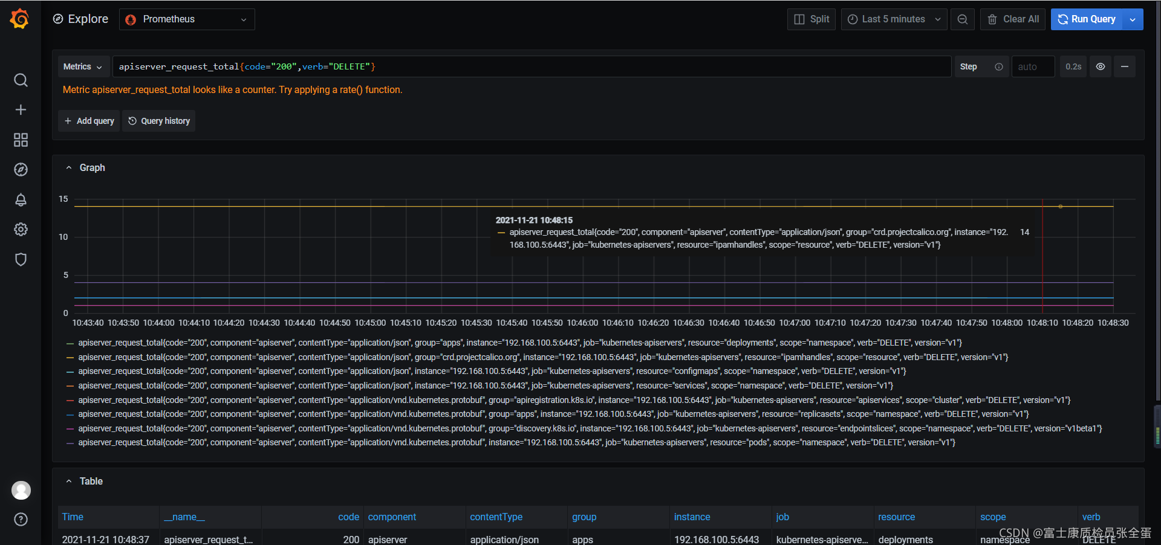Open the Prometheus datasource dropdown
1161x545 pixels.
click(x=187, y=19)
